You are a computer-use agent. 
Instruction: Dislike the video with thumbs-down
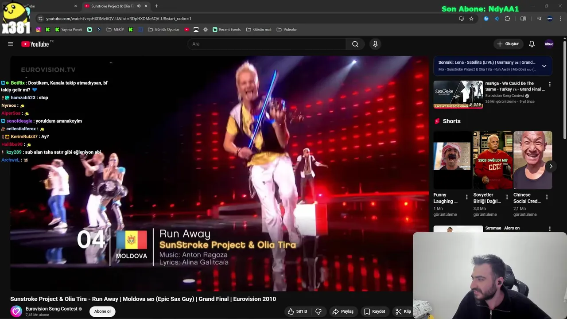318,311
